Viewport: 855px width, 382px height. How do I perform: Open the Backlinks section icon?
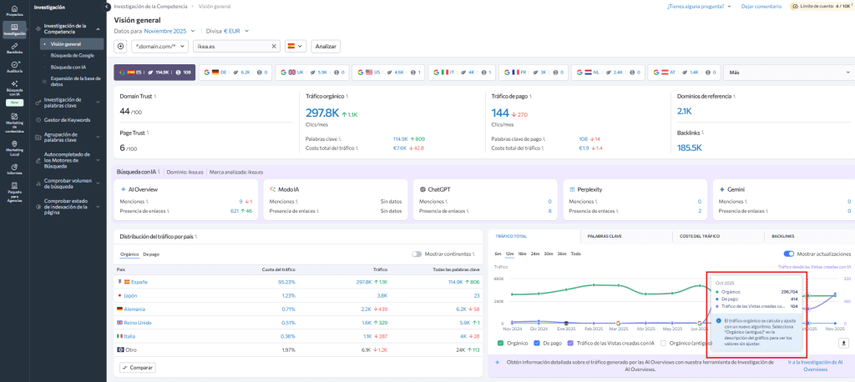14,48
